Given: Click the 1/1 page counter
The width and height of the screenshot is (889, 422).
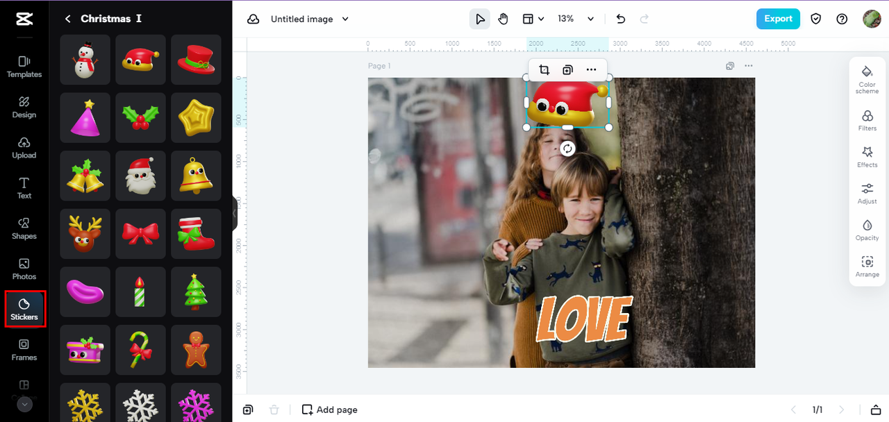Looking at the screenshot, I should [817, 410].
